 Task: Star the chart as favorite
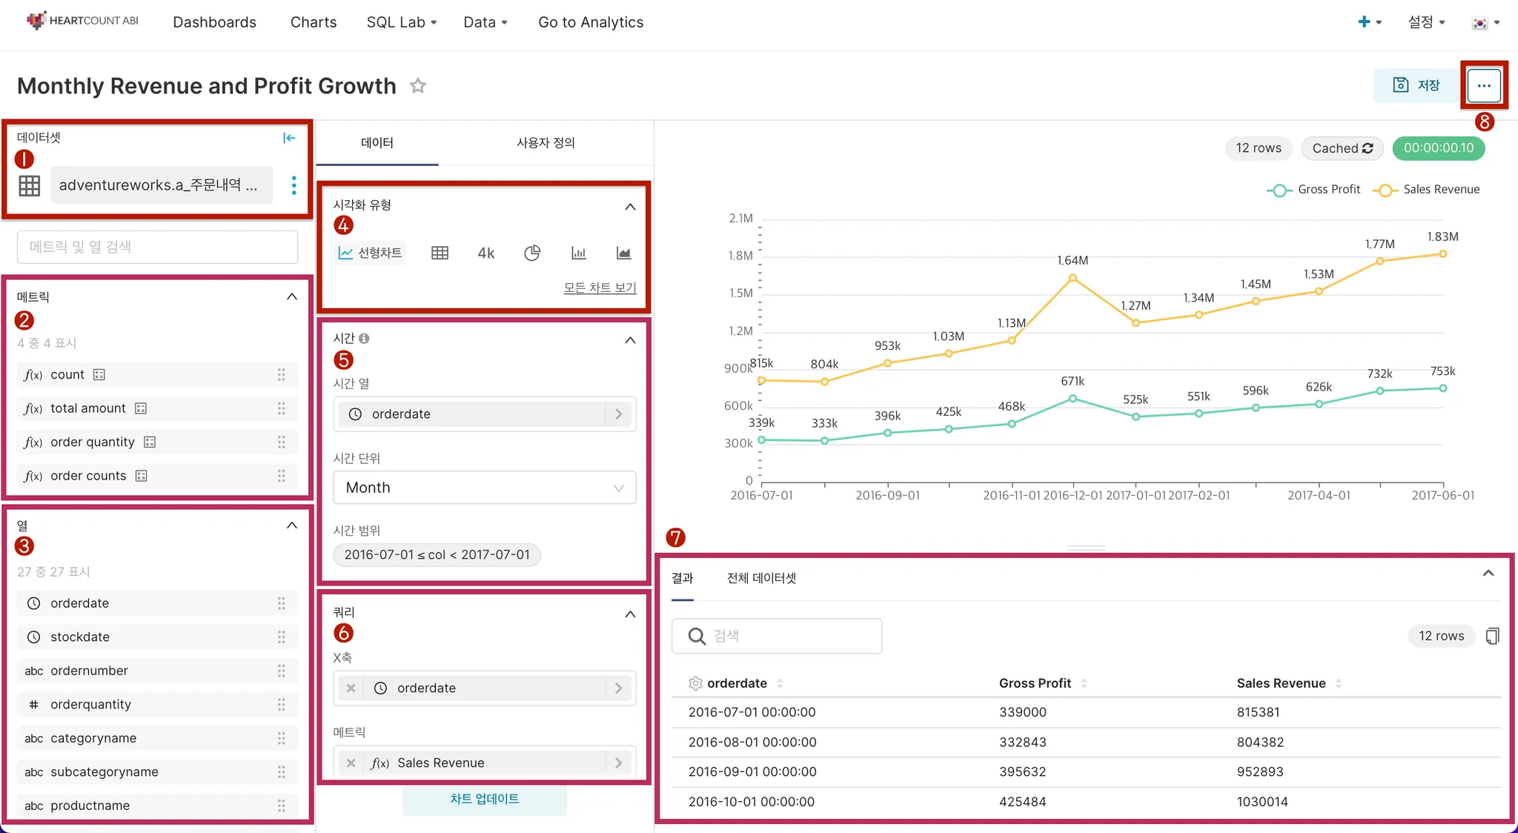coord(418,86)
